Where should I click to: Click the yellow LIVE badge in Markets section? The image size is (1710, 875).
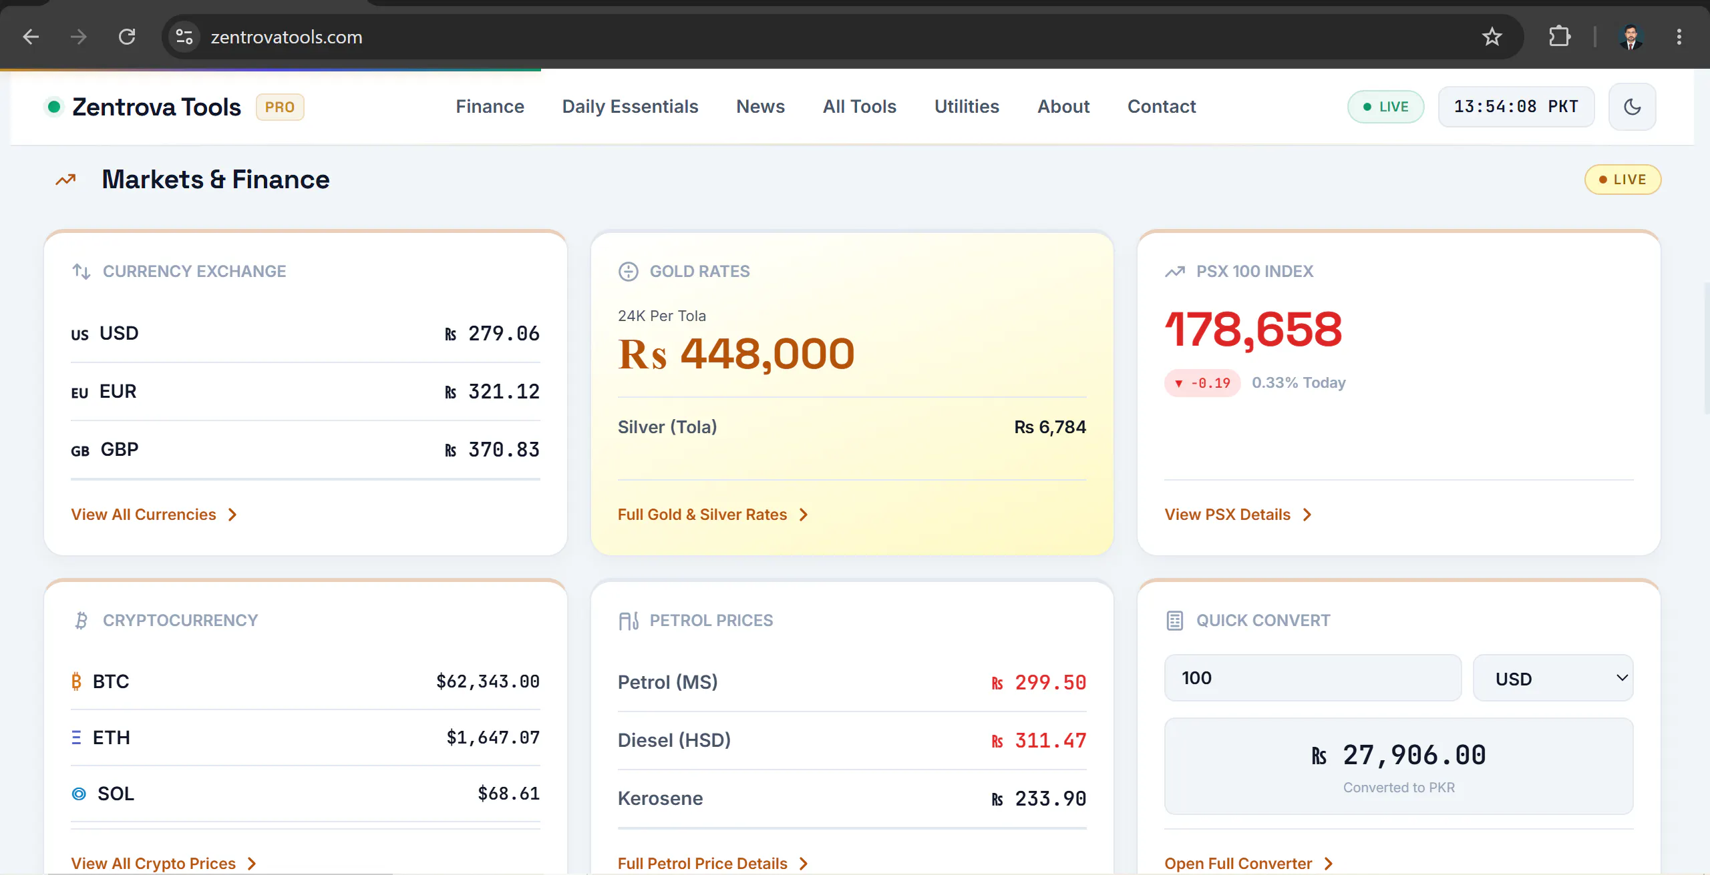[1622, 180]
